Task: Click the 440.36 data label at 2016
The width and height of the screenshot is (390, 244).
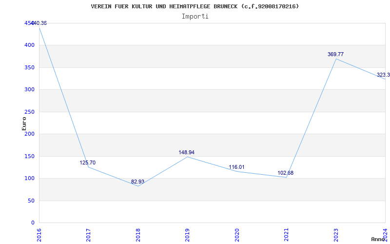Action: point(39,23)
